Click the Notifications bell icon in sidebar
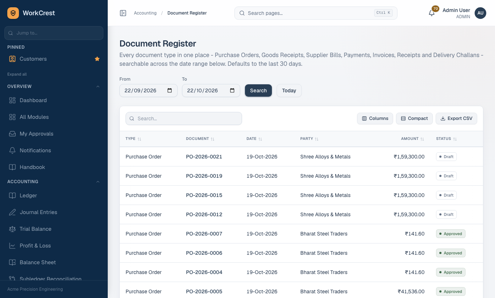 pos(12,150)
